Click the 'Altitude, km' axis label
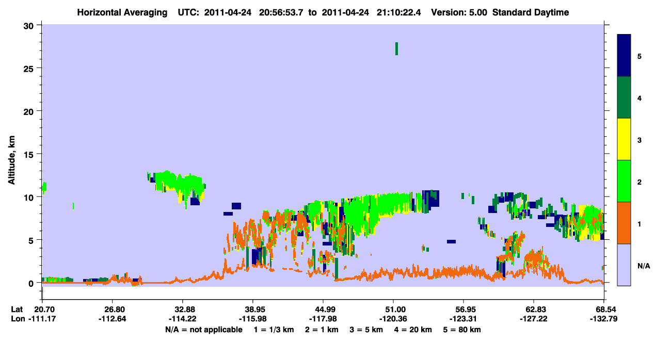 (11, 159)
